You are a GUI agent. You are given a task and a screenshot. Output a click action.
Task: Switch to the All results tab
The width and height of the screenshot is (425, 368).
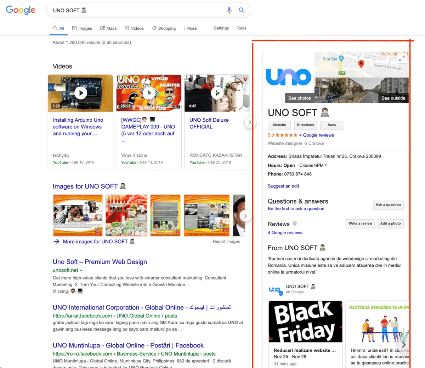tap(58, 28)
